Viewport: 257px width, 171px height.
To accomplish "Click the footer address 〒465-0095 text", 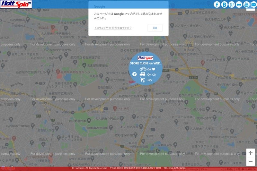I will click(135, 168).
